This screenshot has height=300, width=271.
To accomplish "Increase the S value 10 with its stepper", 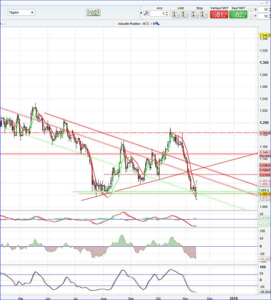I will point(269,8).
